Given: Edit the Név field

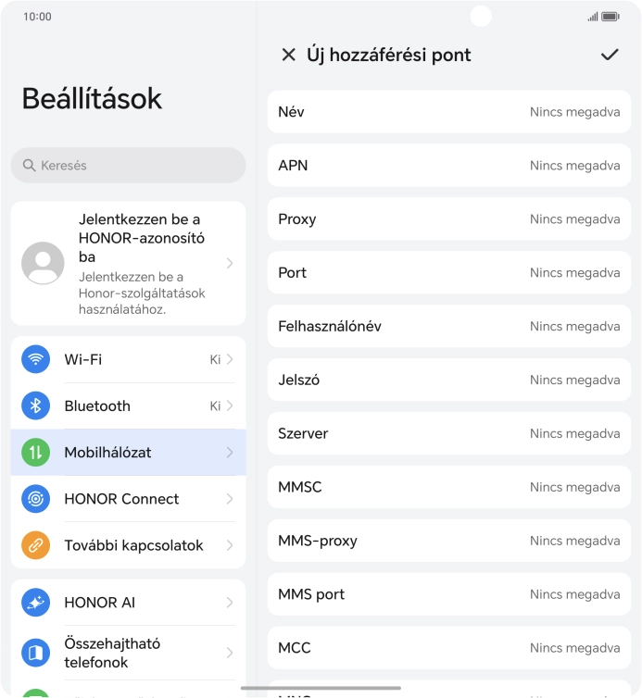Looking at the screenshot, I should click(448, 112).
